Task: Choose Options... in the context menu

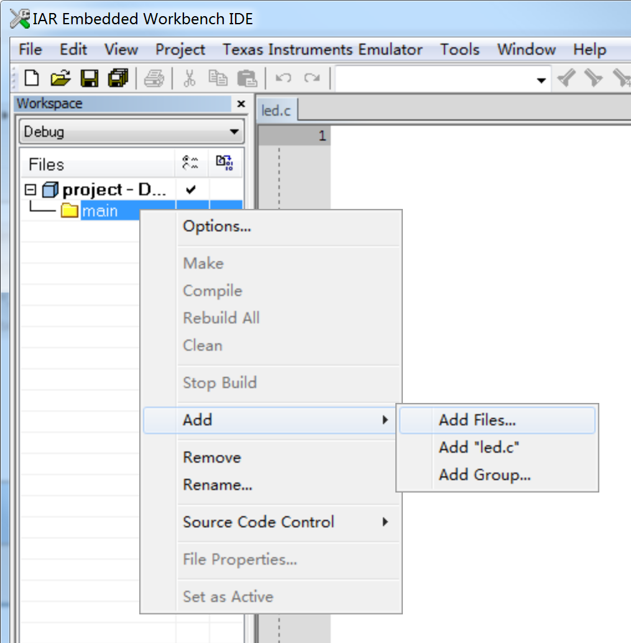Action: tap(270, 226)
